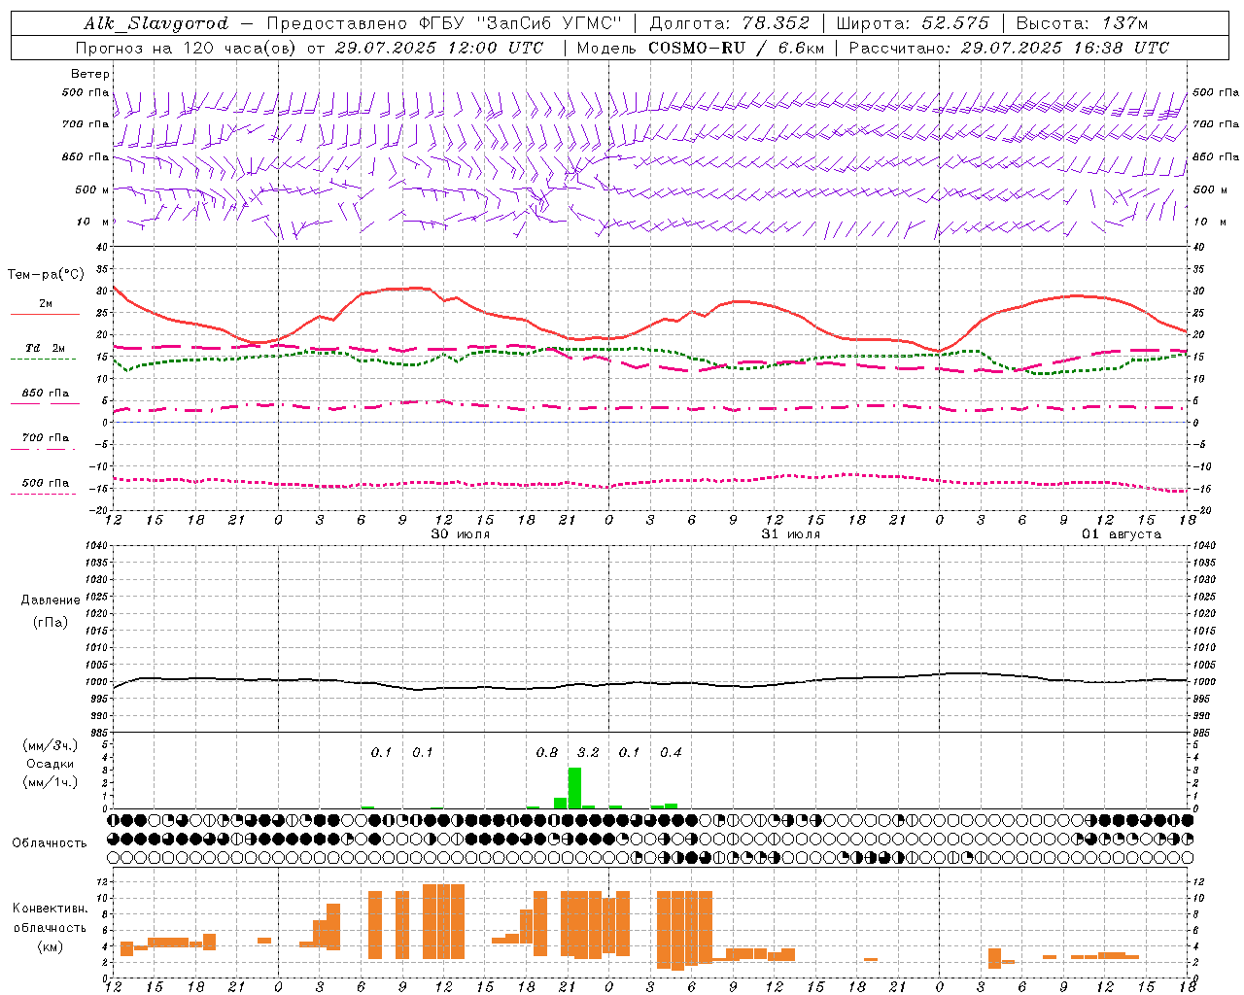Click the Alk_Slavgorod station title
1244x995 pixels.
tap(156, 23)
